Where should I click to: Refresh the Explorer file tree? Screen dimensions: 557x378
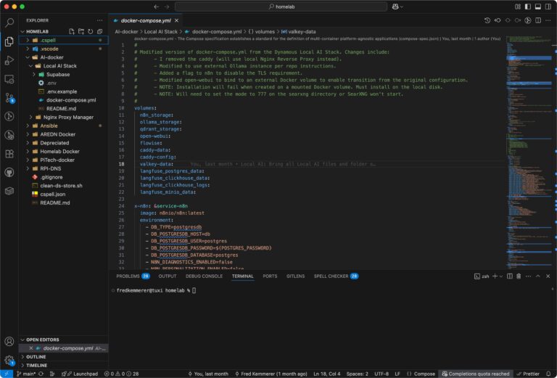(x=91, y=31)
